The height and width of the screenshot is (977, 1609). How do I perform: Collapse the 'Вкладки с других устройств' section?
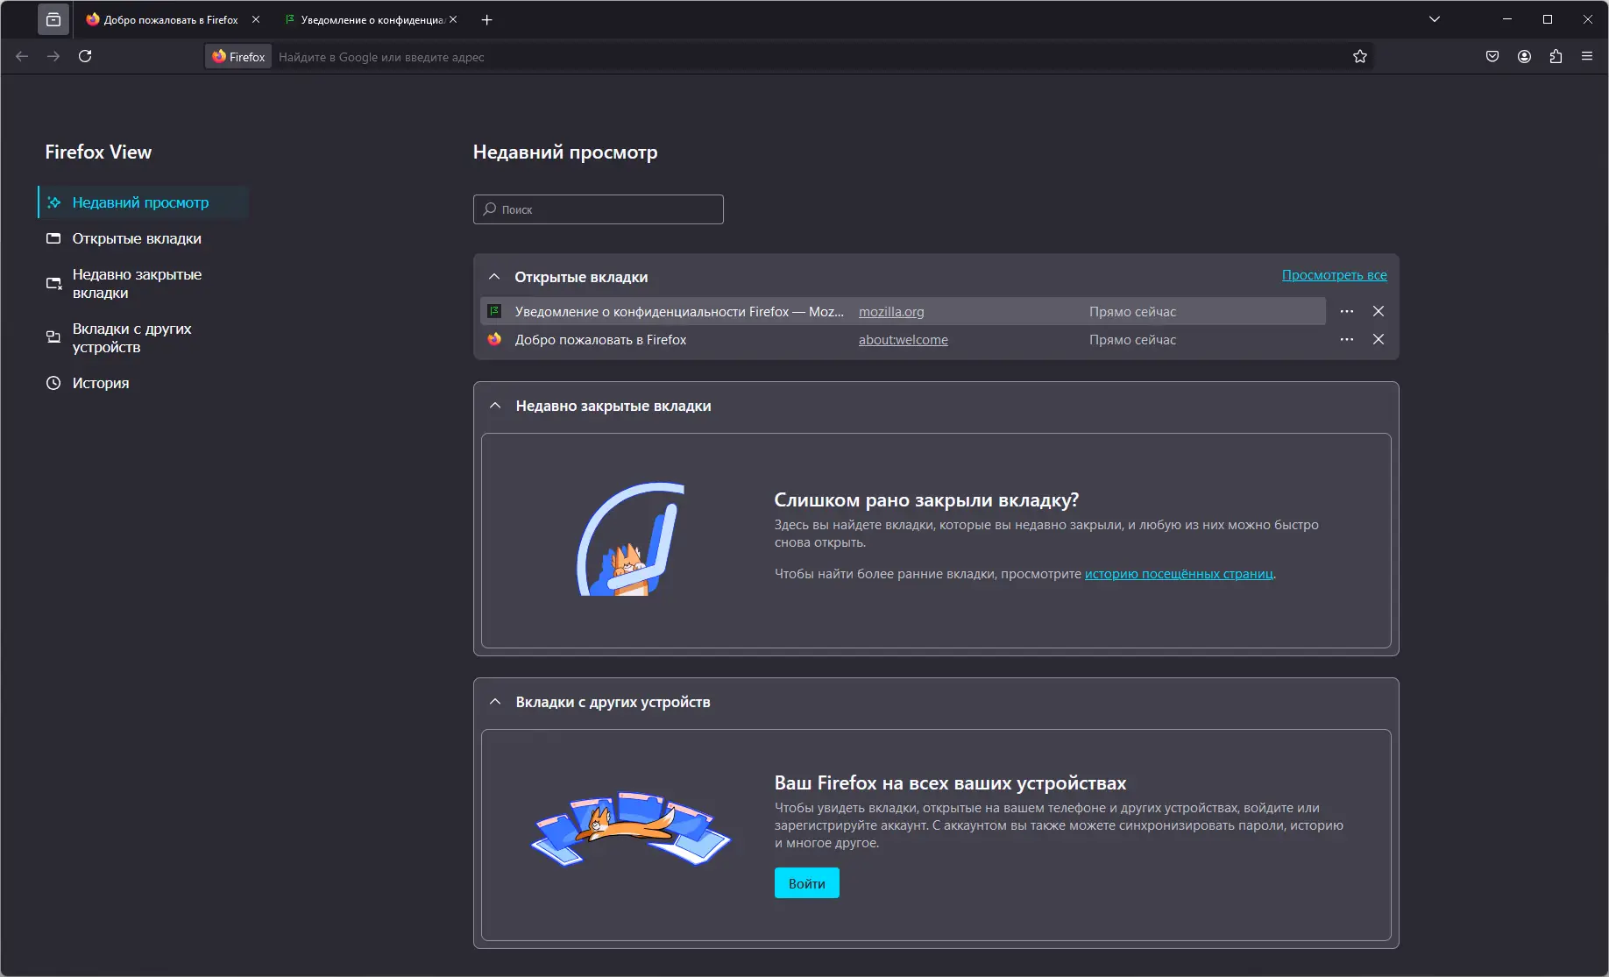coord(495,702)
